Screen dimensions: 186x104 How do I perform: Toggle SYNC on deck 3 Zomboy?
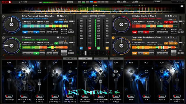(42, 53)
